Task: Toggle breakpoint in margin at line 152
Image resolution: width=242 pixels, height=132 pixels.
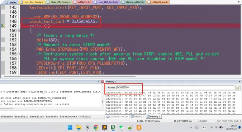Action: [x=3, y=40]
